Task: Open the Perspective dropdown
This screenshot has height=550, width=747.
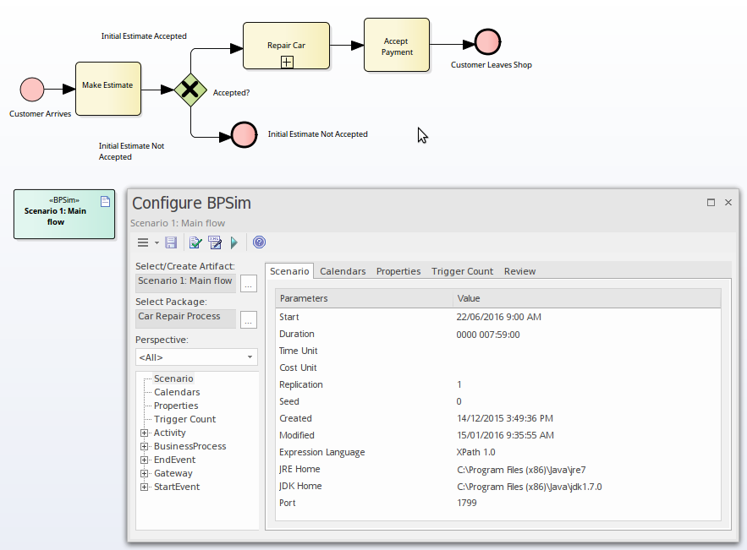Action: pos(250,357)
